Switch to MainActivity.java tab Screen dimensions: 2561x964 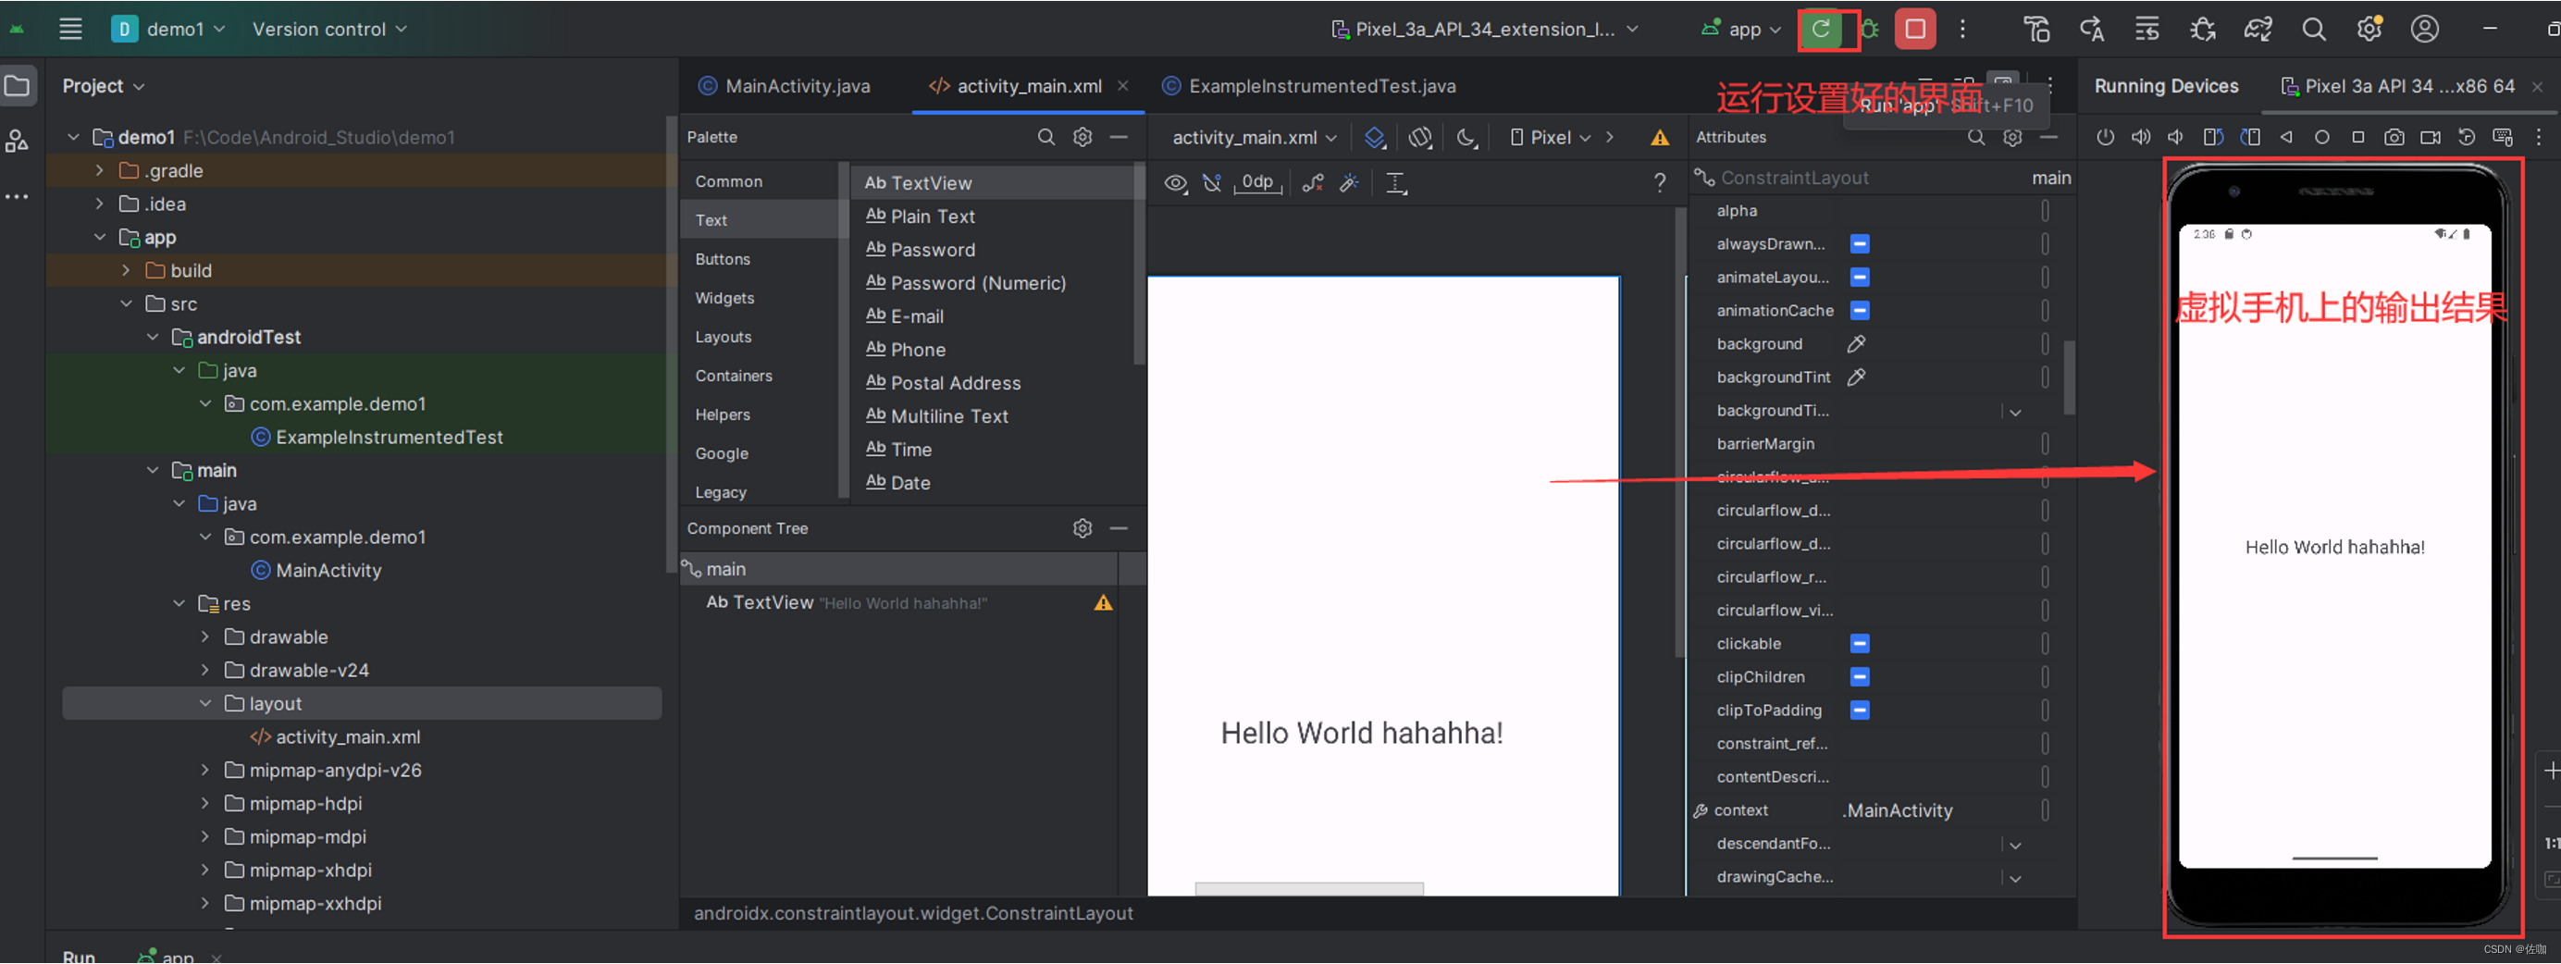[x=784, y=86]
